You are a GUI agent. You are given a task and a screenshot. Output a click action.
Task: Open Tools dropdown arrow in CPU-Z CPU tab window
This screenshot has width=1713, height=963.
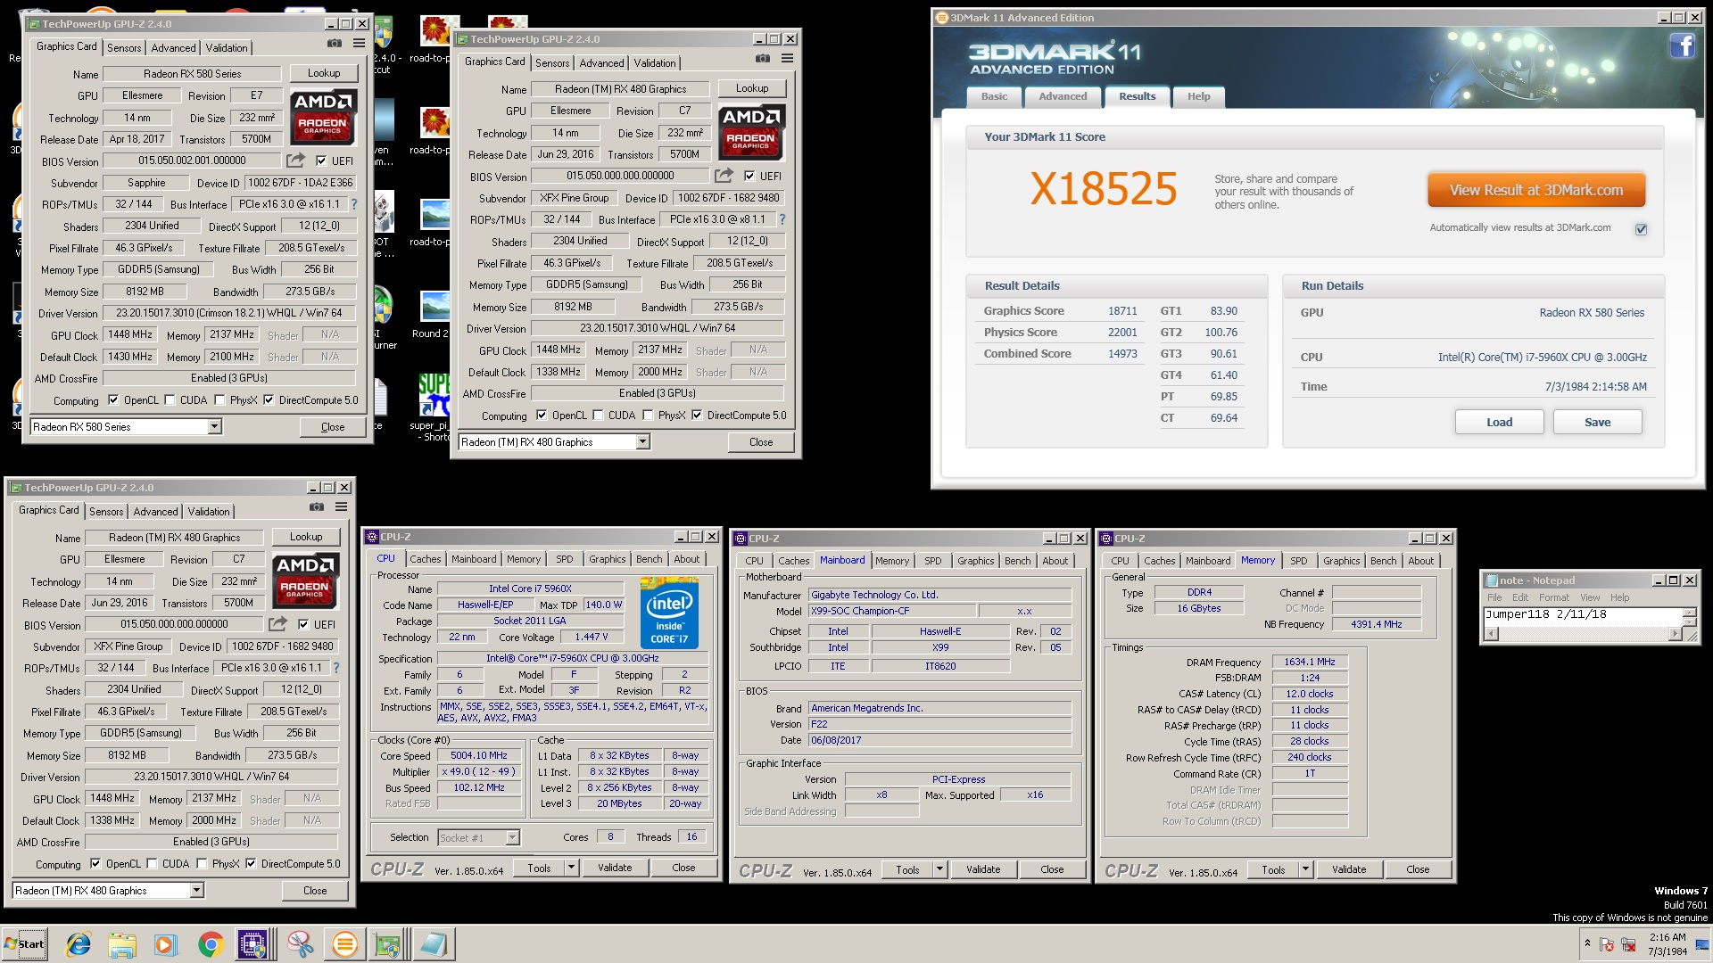(x=572, y=868)
